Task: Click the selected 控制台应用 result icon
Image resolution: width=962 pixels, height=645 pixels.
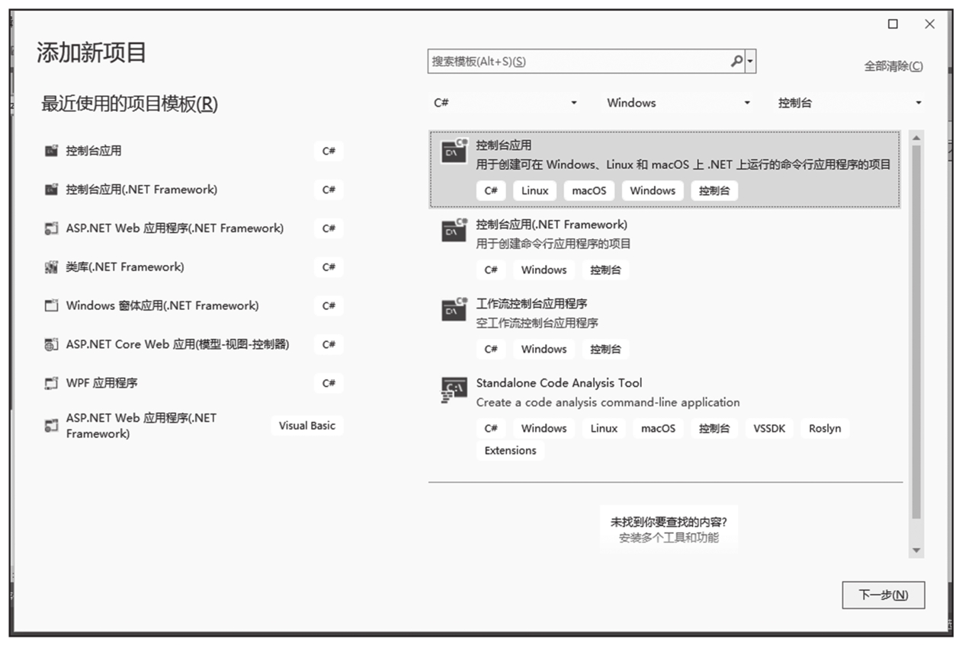Action: 454,151
